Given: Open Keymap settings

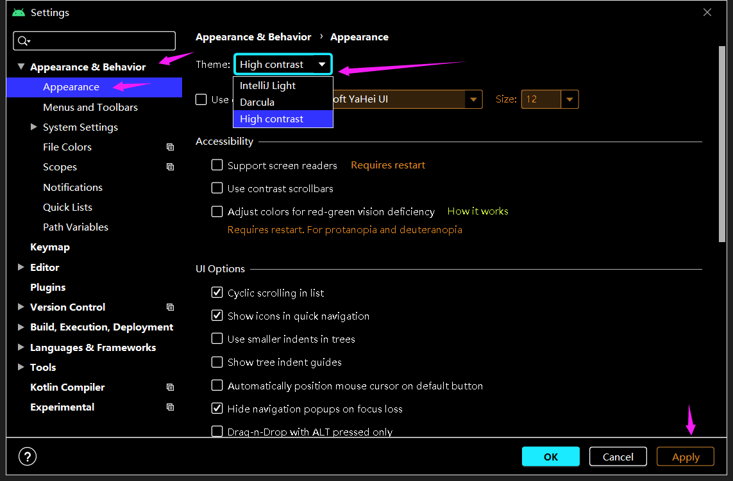Looking at the screenshot, I should point(50,247).
